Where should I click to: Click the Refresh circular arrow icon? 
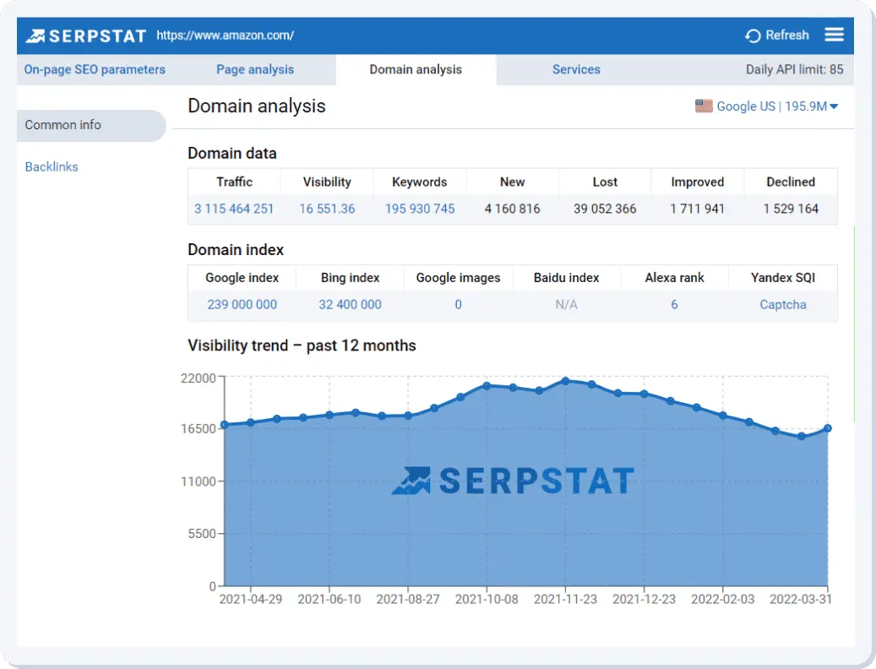tap(753, 35)
